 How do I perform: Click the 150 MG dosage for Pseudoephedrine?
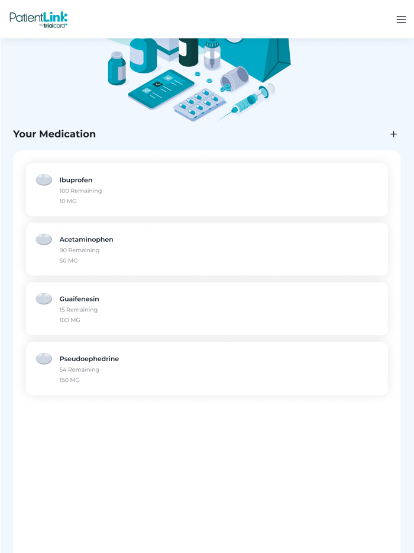[69, 380]
